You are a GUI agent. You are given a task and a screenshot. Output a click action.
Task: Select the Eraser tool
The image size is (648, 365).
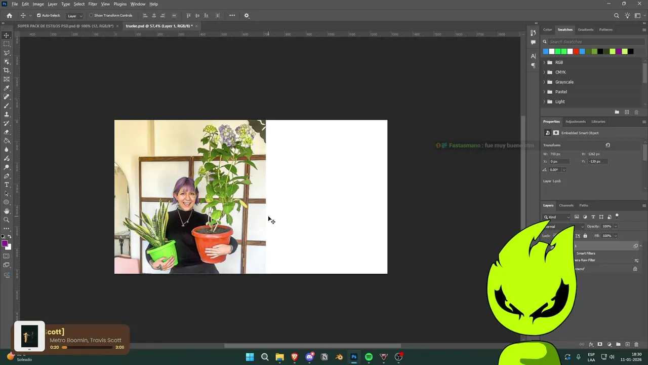coord(7,132)
